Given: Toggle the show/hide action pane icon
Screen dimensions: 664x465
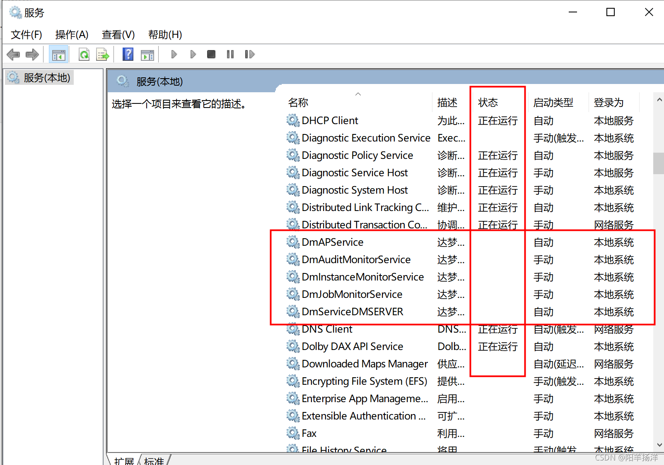Looking at the screenshot, I should click(147, 55).
